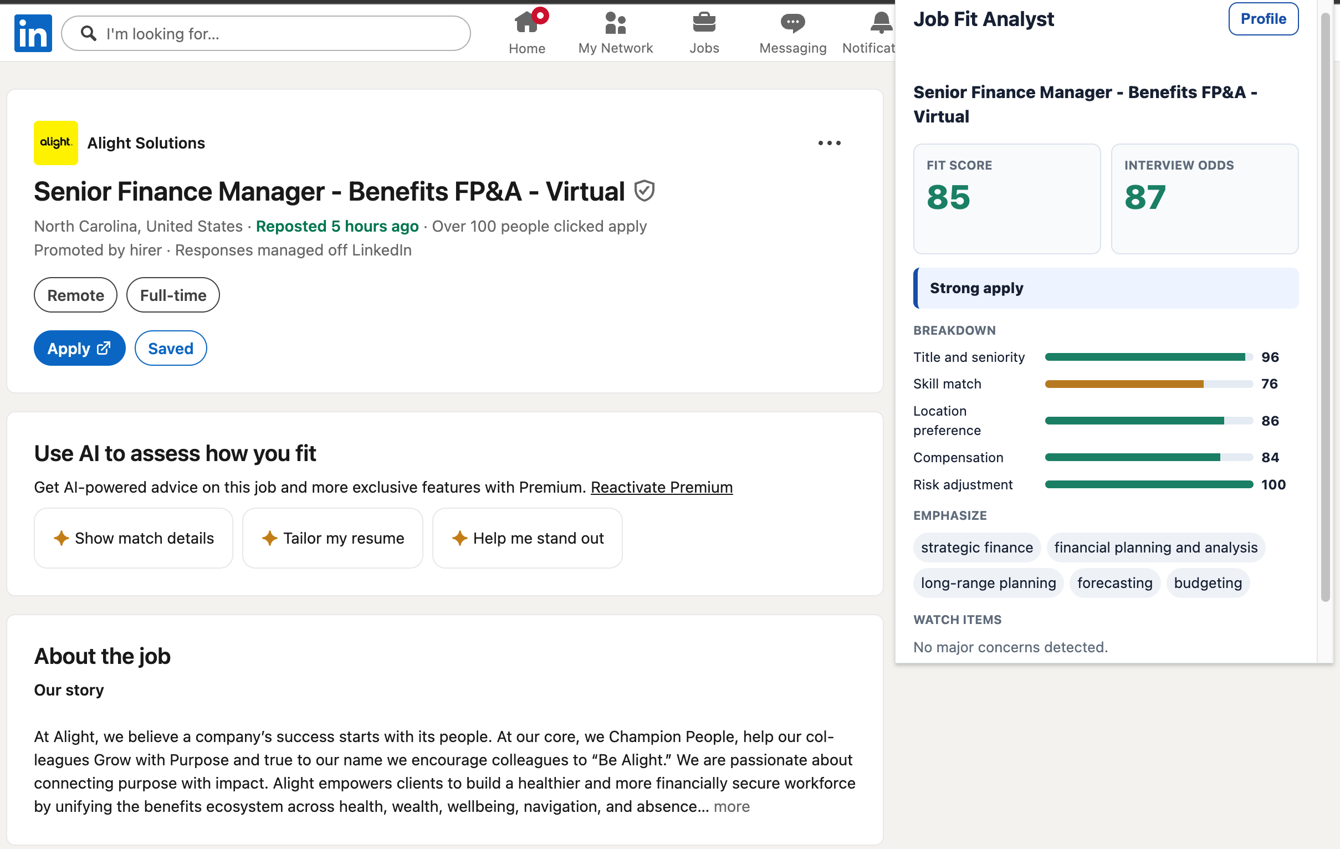
Task: Click 'Over 100 people clicked apply' text
Action: (539, 227)
